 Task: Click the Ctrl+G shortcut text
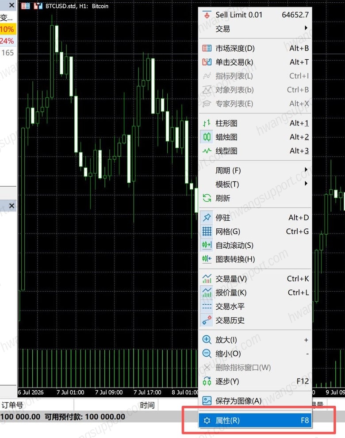tap(298, 231)
